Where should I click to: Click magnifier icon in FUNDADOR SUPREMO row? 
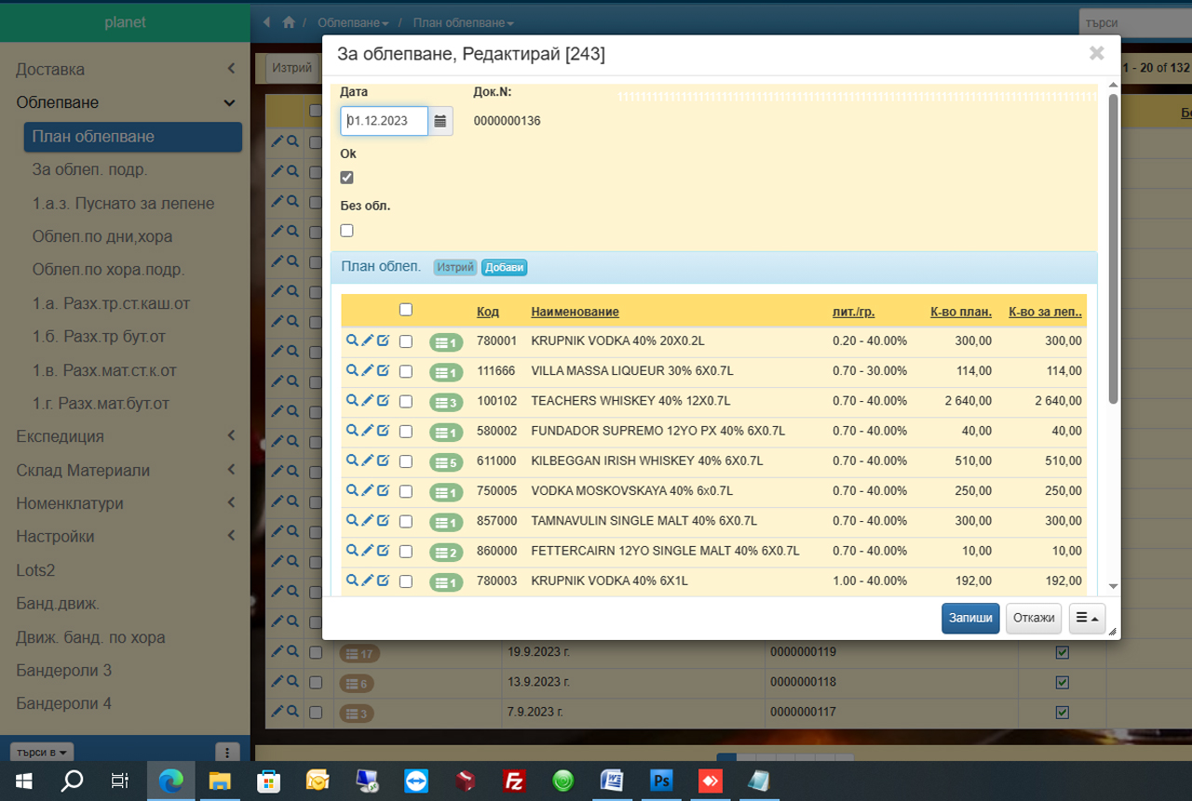[352, 431]
